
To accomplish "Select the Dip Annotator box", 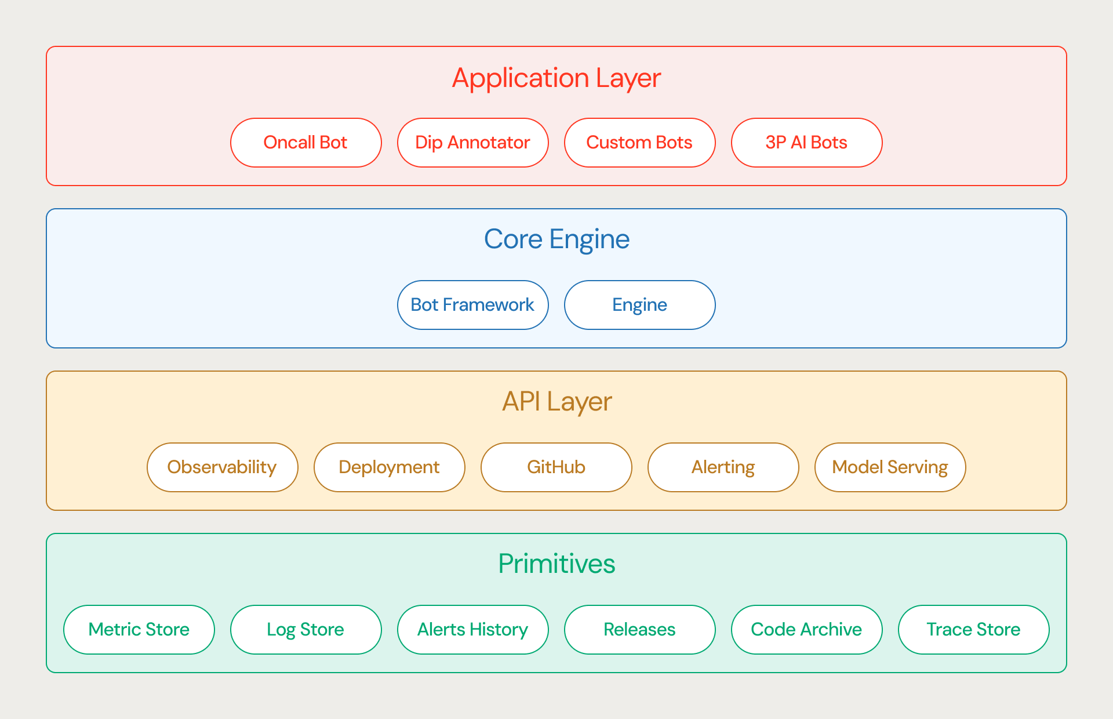I will pos(472,143).
